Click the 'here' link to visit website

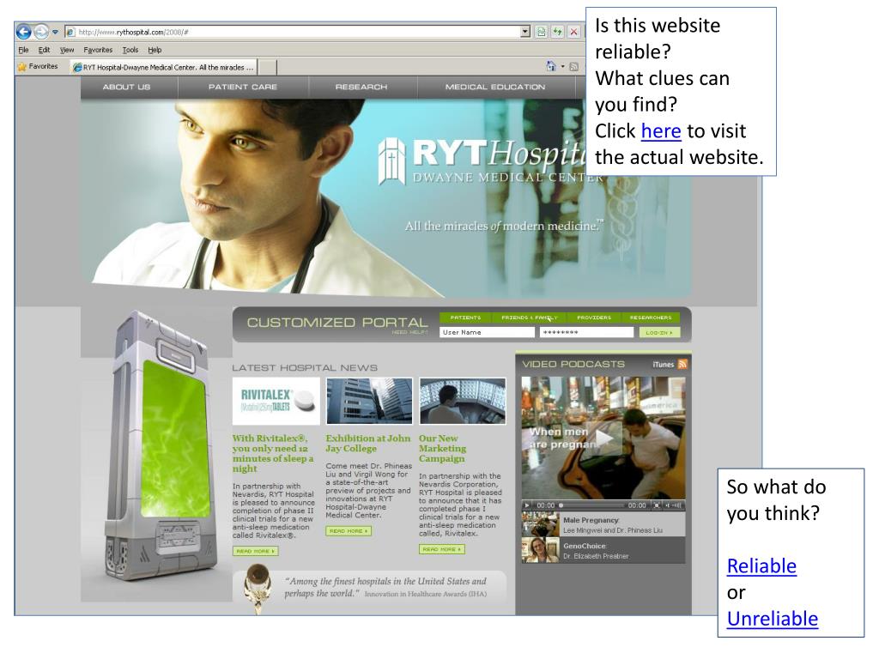[661, 131]
